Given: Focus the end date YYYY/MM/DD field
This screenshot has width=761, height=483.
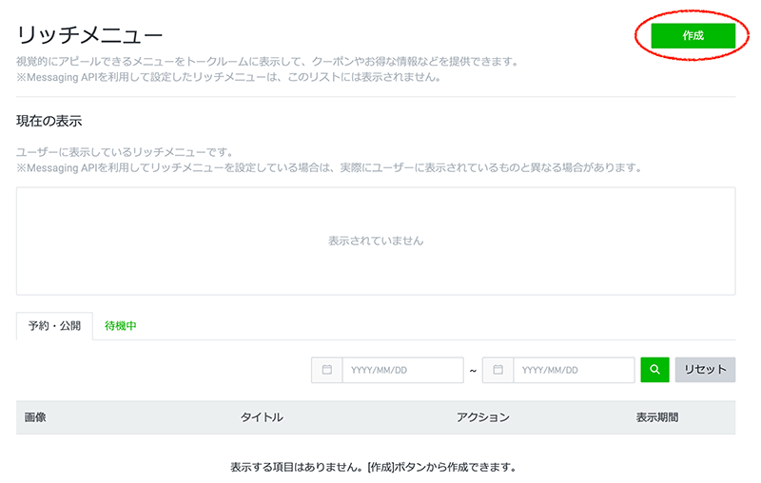Looking at the screenshot, I should [574, 370].
